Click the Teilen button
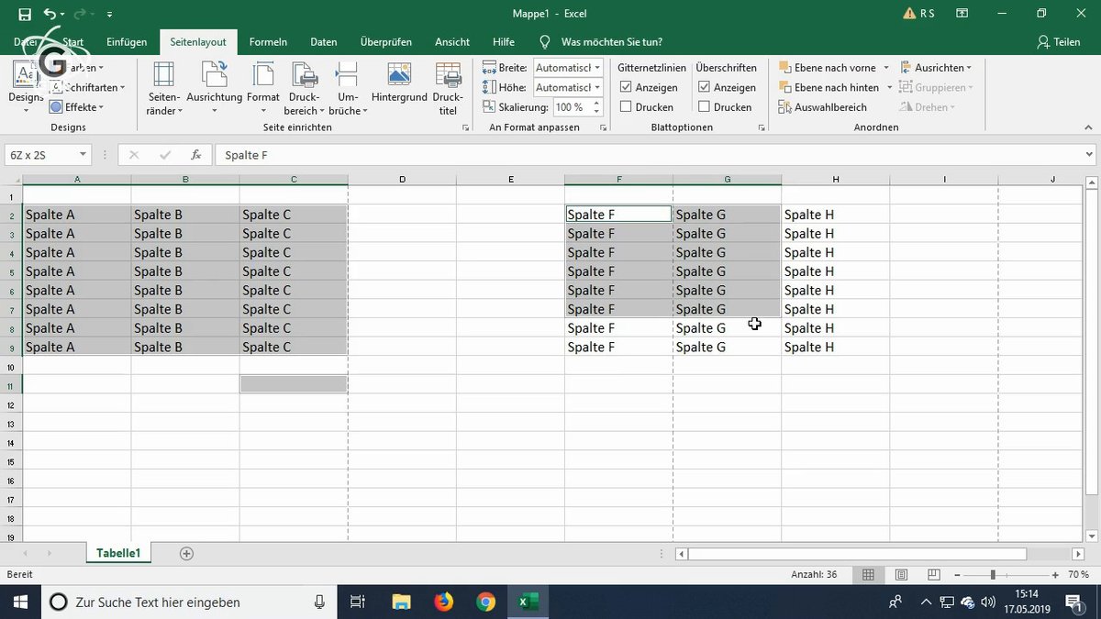This screenshot has width=1101, height=619. [x=1060, y=41]
